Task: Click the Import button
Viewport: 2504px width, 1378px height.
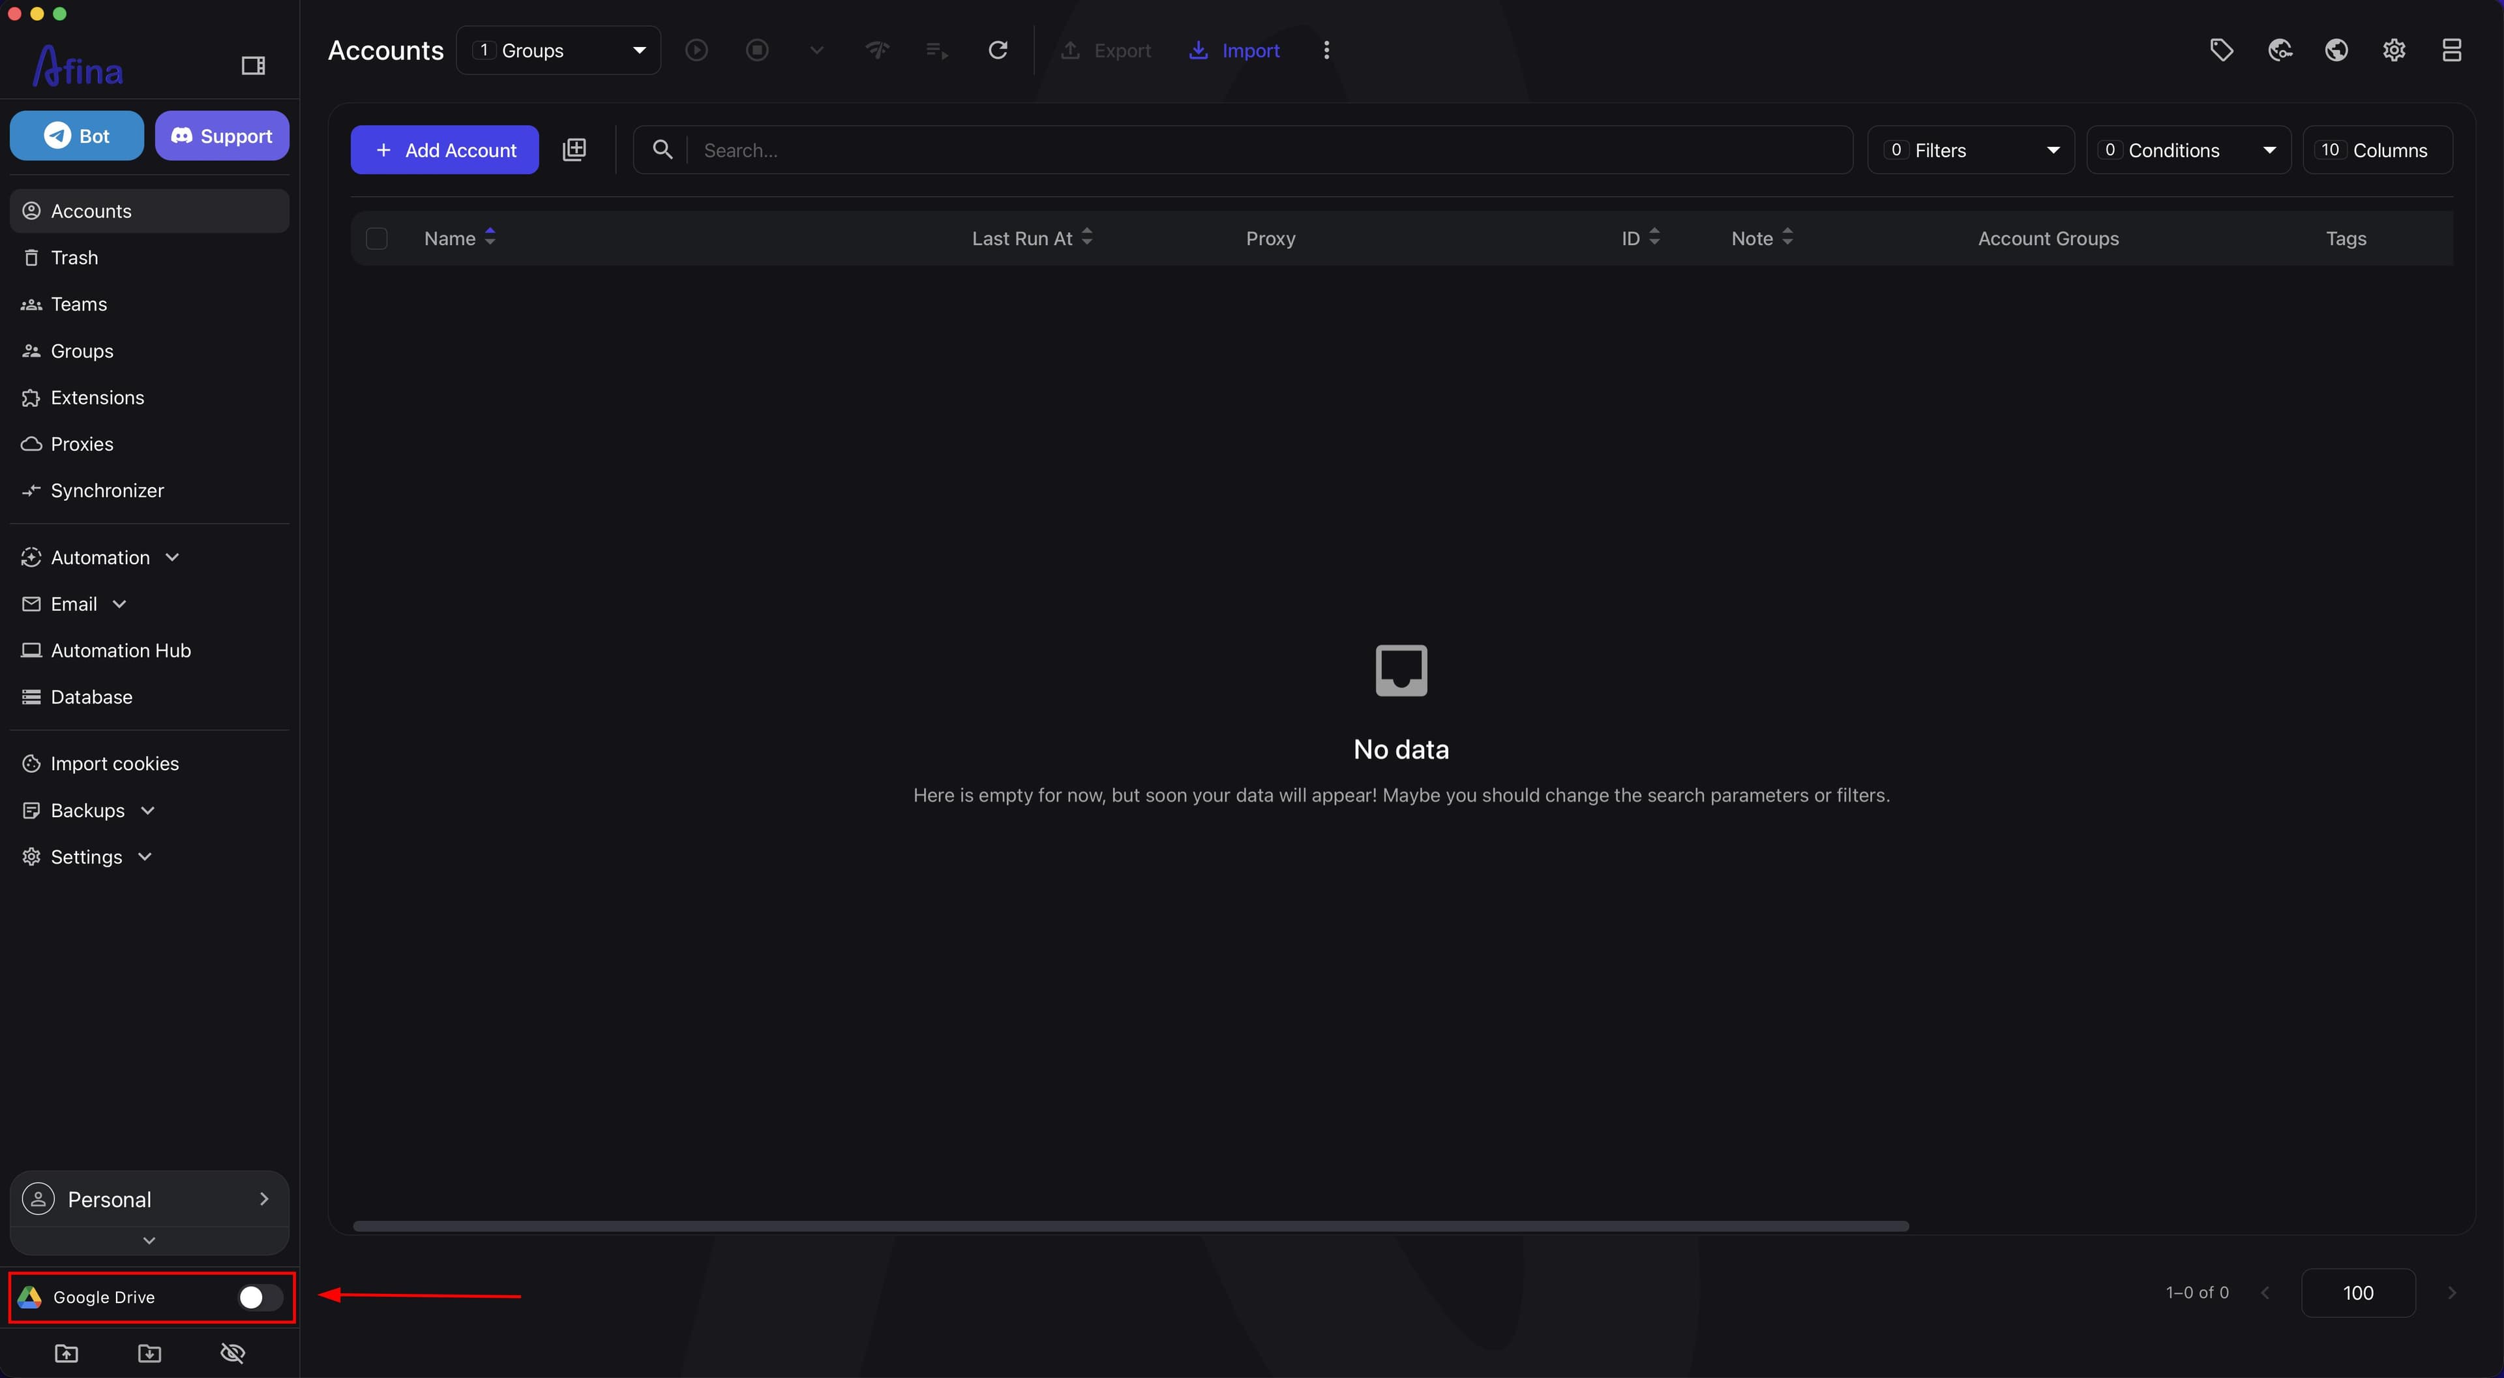Action: (1234, 51)
